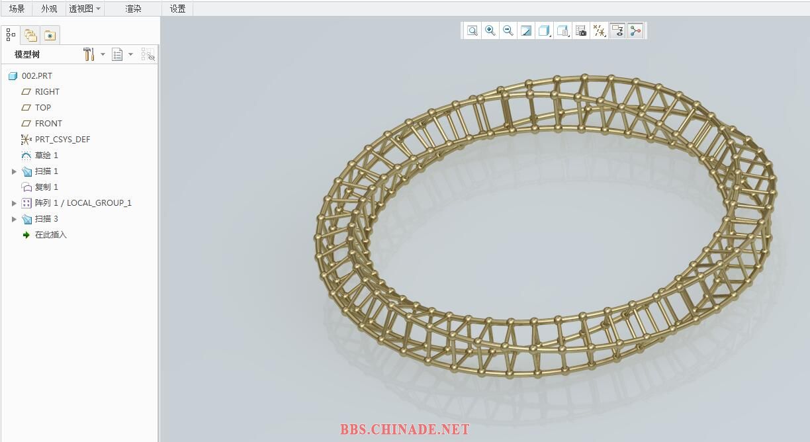Select the FRONT datum plane in tree
Screen dimensions: 810x442
pyautogui.click(x=48, y=124)
